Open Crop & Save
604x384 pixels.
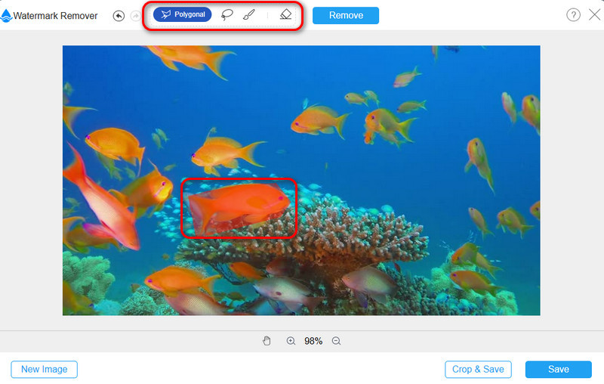478,370
